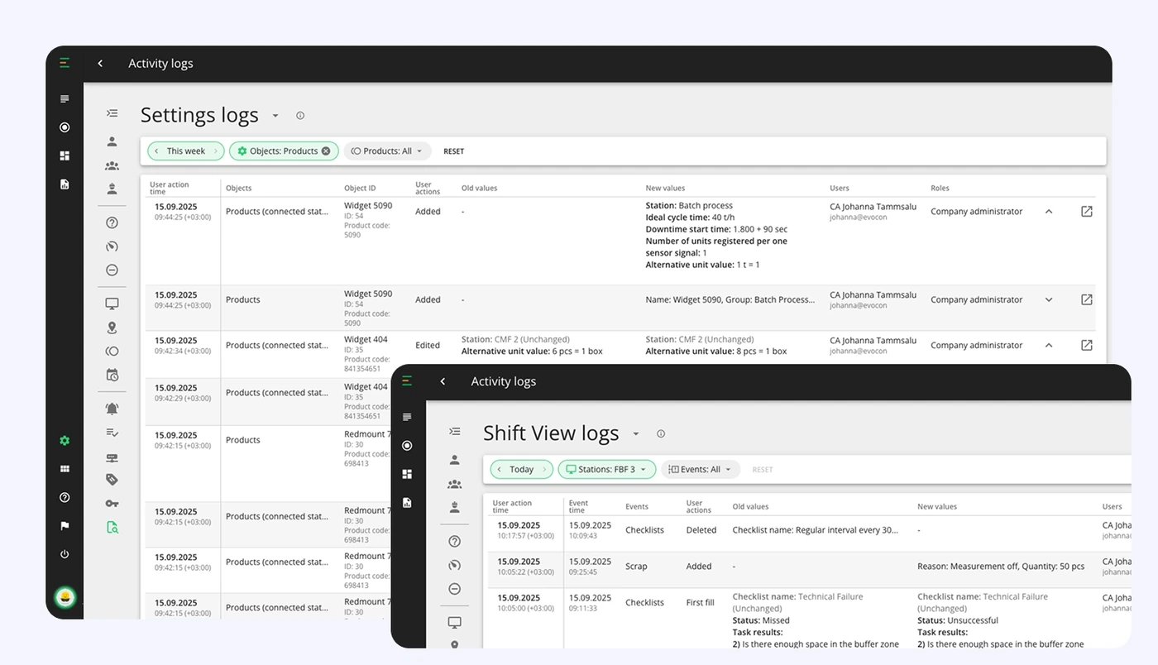
Task: Open the Events: All filter dropdown
Action: click(x=701, y=470)
